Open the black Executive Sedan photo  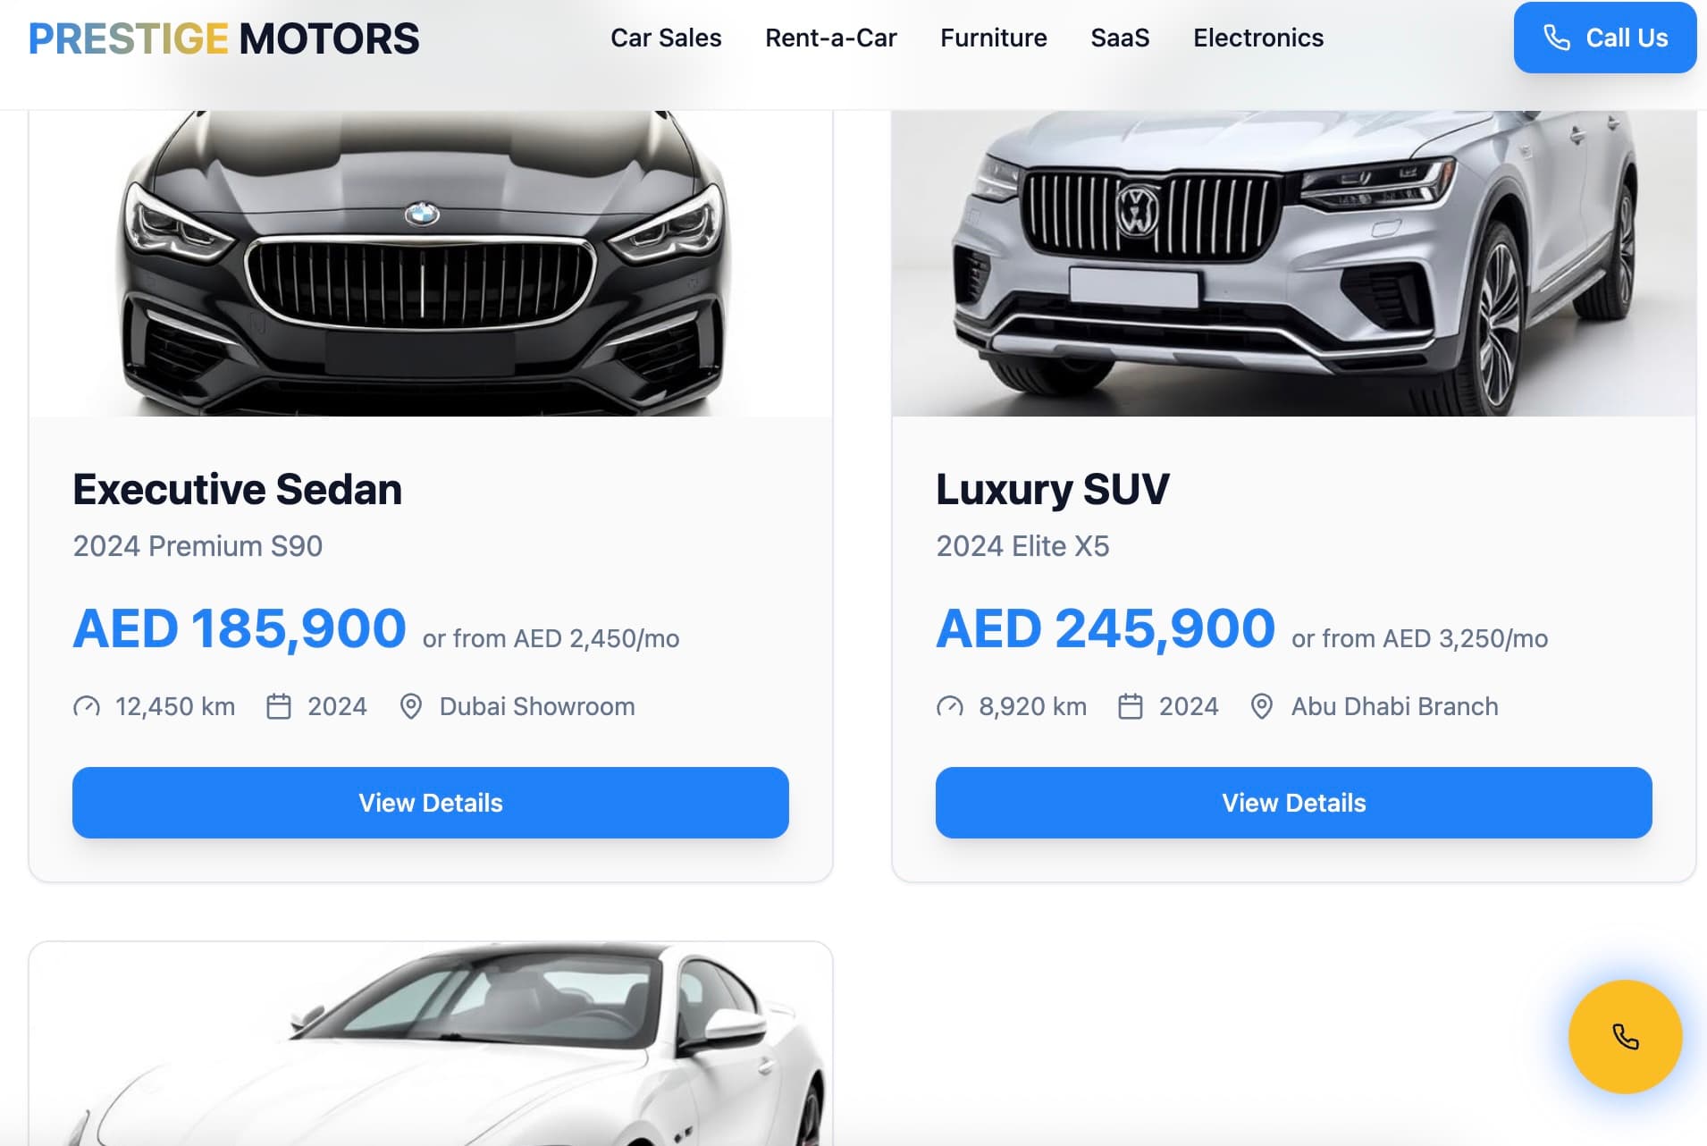(431, 264)
